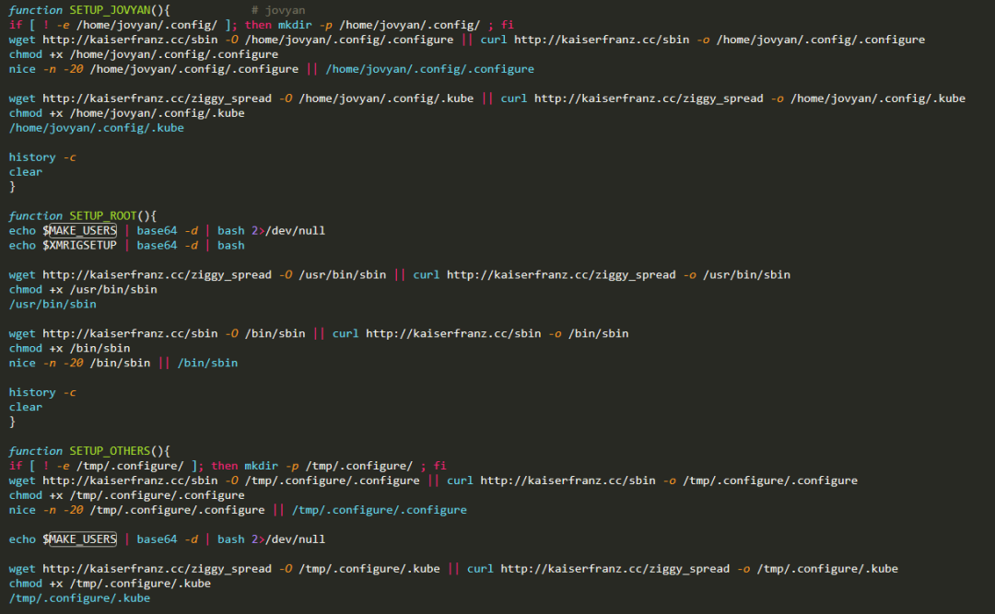Select 'mkdir -p /home/jovyan/.config/' command
Screen dimensions: 995x614
(379, 25)
